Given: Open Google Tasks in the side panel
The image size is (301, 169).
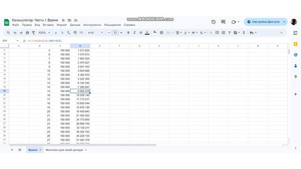Looking at the screenshot, I should (x=296, y=55).
